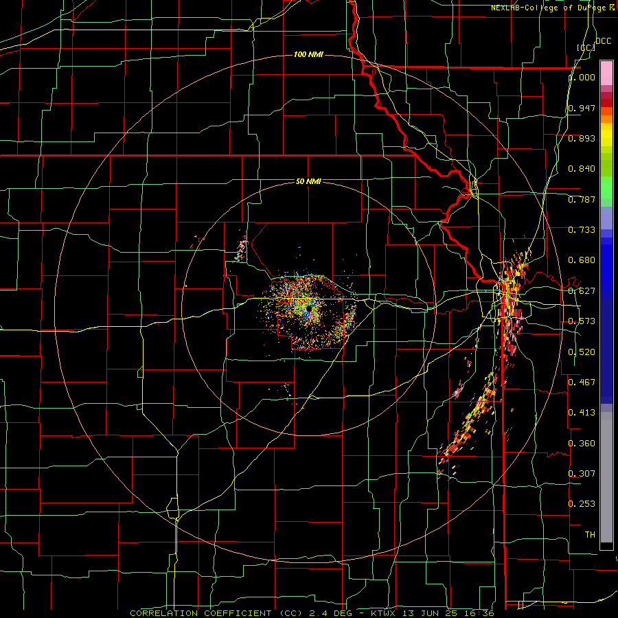Click the DCC label above the color scale
Image resolution: width=618 pixels, height=618 pixels.
(x=603, y=41)
